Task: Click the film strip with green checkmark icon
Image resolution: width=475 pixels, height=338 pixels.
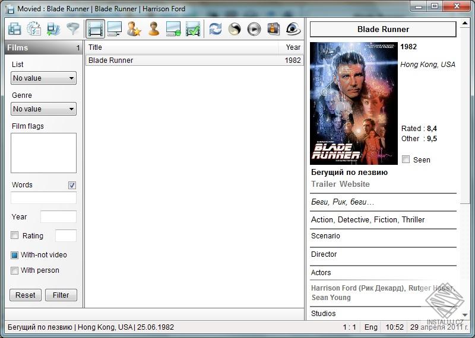Action: tap(193, 29)
